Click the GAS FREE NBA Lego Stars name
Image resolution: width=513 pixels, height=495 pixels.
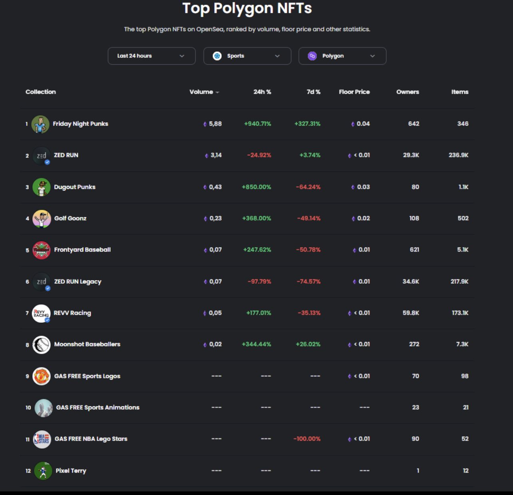coord(91,439)
